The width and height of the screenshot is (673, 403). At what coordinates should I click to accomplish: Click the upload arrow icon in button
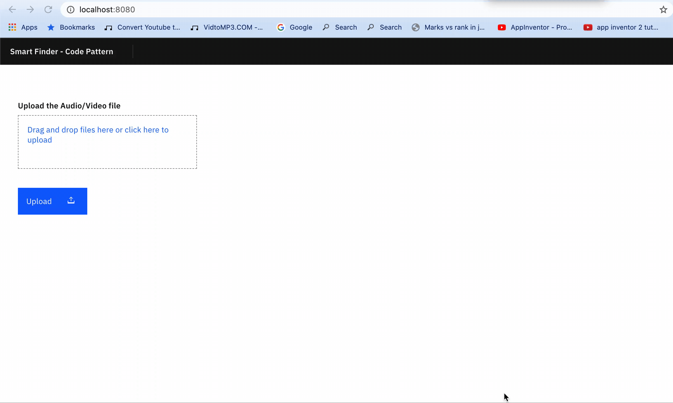point(71,200)
